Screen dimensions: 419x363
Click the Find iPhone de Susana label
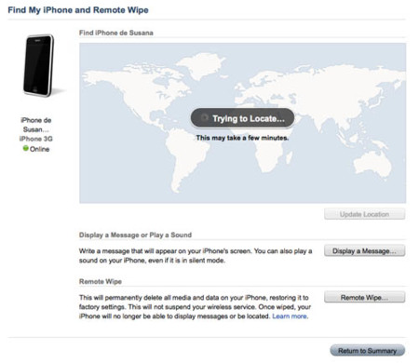point(116,33)
